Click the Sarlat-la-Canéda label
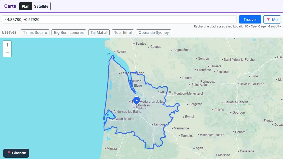 click(x=236, y=102)
